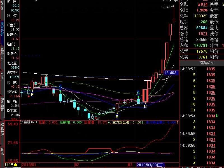Viewport: 224px width, 168px height.
Task: Click the 最低价 value 11.18
Action: tap(15, 48)
